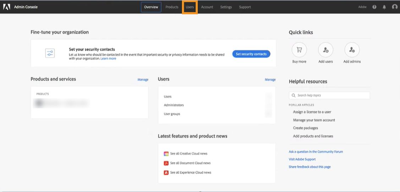
Task: Click the Add admins icon
Action: click(x=352, y=50)
